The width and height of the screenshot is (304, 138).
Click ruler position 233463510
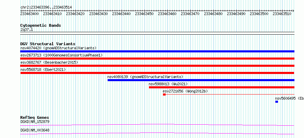click(x=282, y=14)
